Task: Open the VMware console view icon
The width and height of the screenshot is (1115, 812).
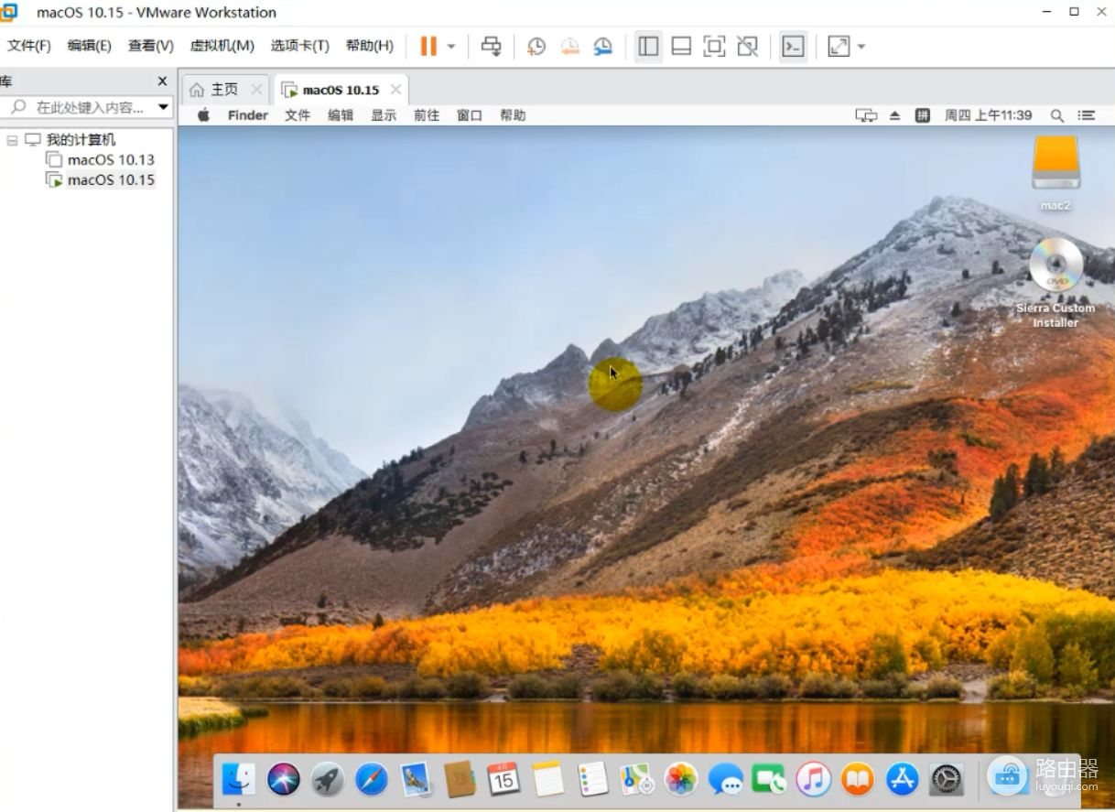Action: 793,47
